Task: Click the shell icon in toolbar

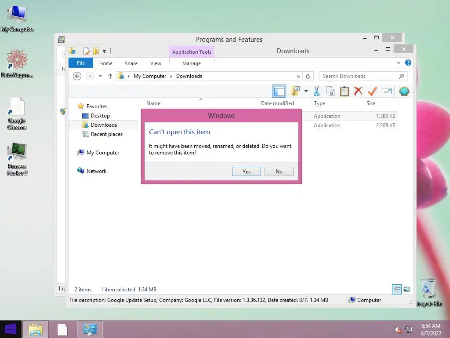Action: 404,92
